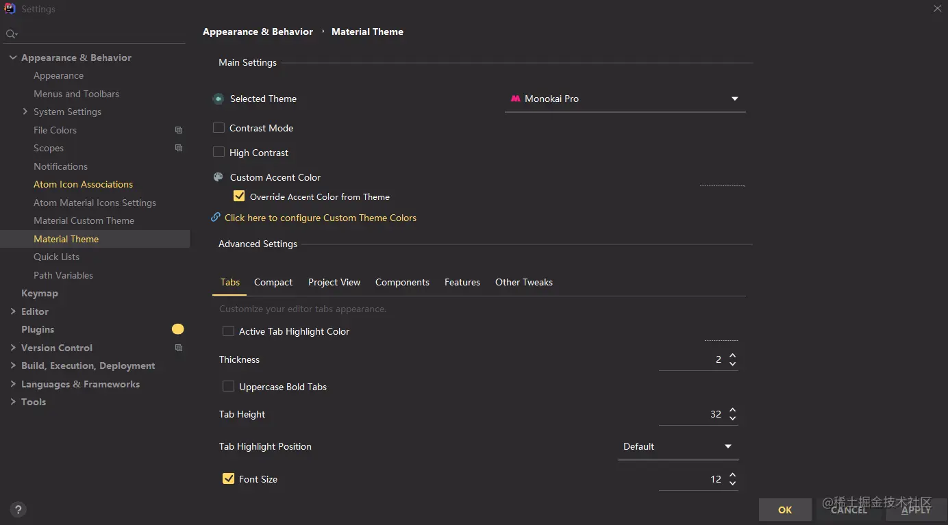
Task: Switch to the Project View tab
Action: tap(334, 282)
